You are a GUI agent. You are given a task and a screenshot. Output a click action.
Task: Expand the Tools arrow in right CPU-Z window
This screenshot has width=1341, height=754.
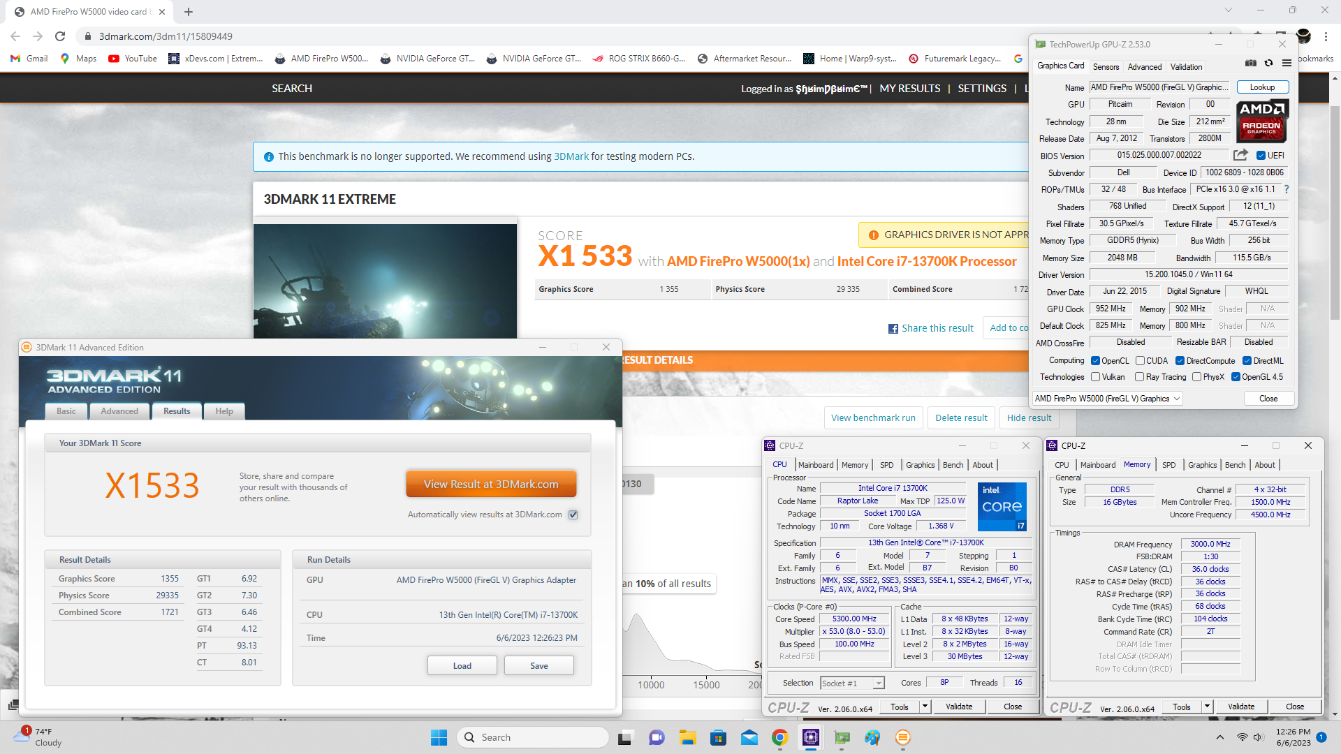click(1207, 707)
